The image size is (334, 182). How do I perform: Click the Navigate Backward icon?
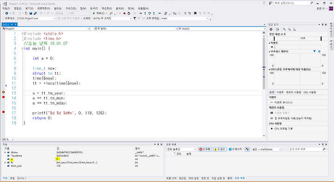pyautogui.click(x=6, y=13)
